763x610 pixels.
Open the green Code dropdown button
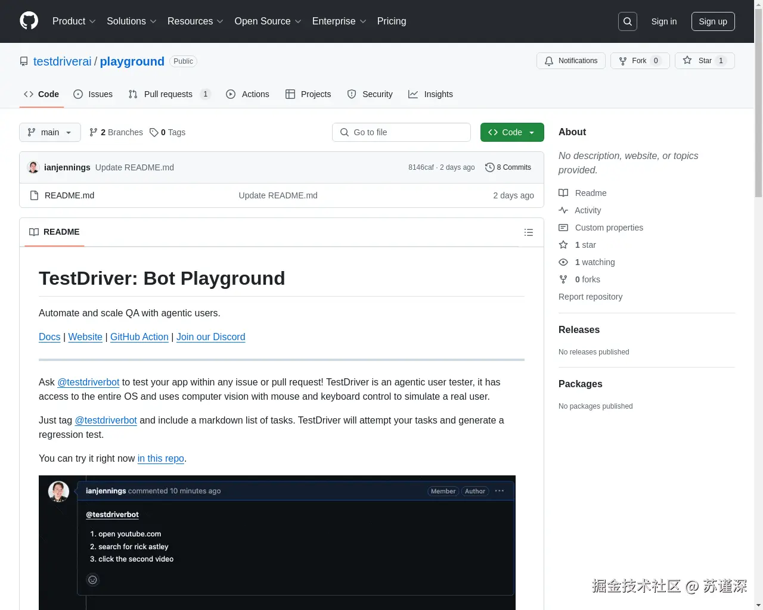[512, 132]
